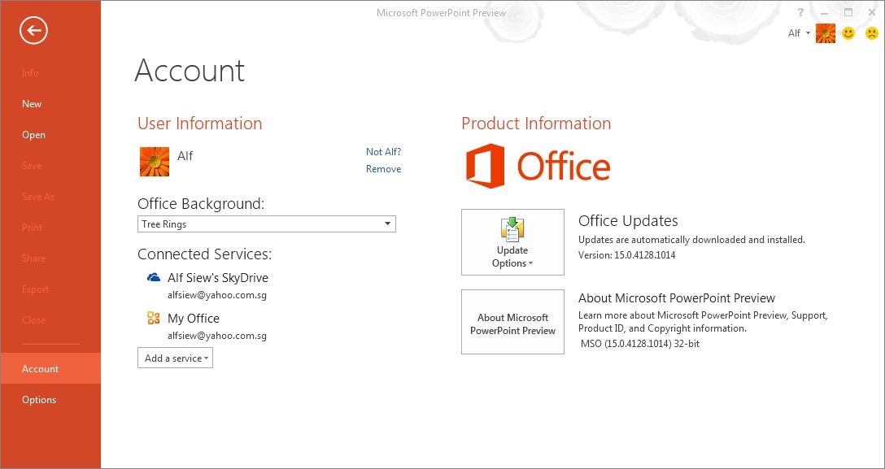The height and width of the screenshot is (469, 885).
Task: Click My Office service name
Action: coord(194,319)
